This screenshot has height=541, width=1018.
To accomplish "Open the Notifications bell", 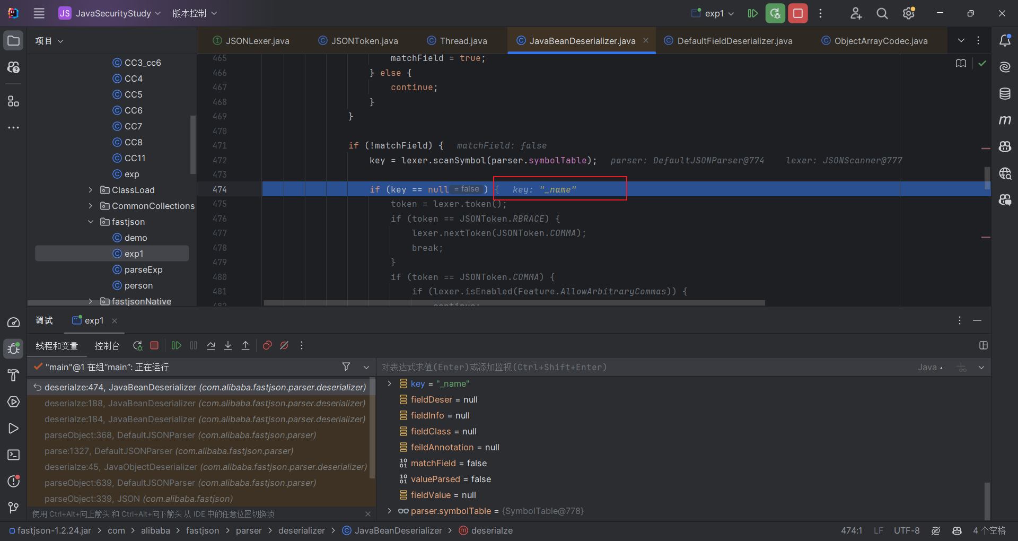I will pyautogui.click(x=1005, y=40).
